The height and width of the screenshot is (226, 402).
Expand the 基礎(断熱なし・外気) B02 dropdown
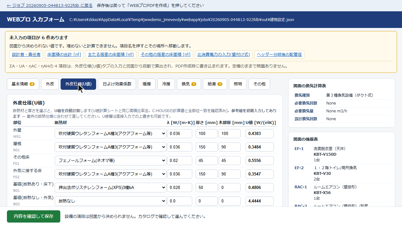click(x=110, y=201)
